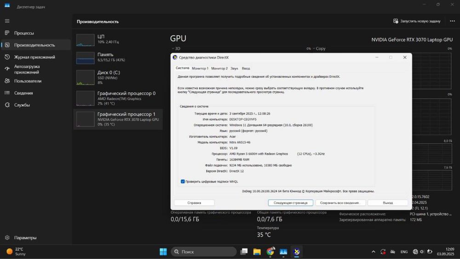
Task: Open the three-dot more options menu
Action: pos(452,21)
